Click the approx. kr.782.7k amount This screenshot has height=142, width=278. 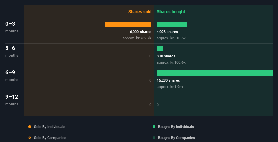(x=137, y=38)
